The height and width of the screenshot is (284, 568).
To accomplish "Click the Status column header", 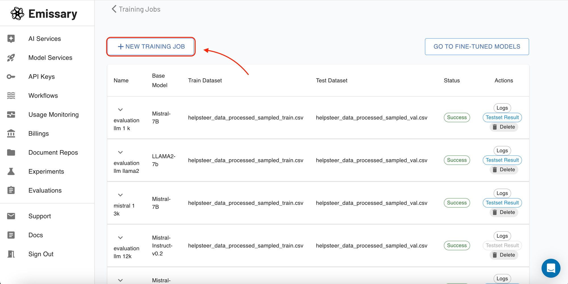I will coord(452,80).
